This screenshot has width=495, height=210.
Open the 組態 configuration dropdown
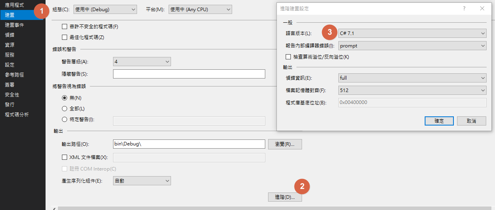(105, 9)
